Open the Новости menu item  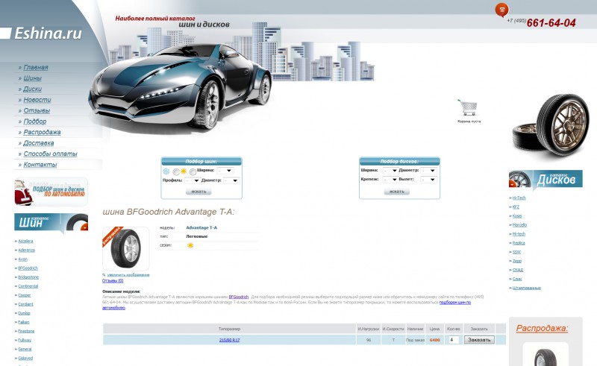pos(37,100)
